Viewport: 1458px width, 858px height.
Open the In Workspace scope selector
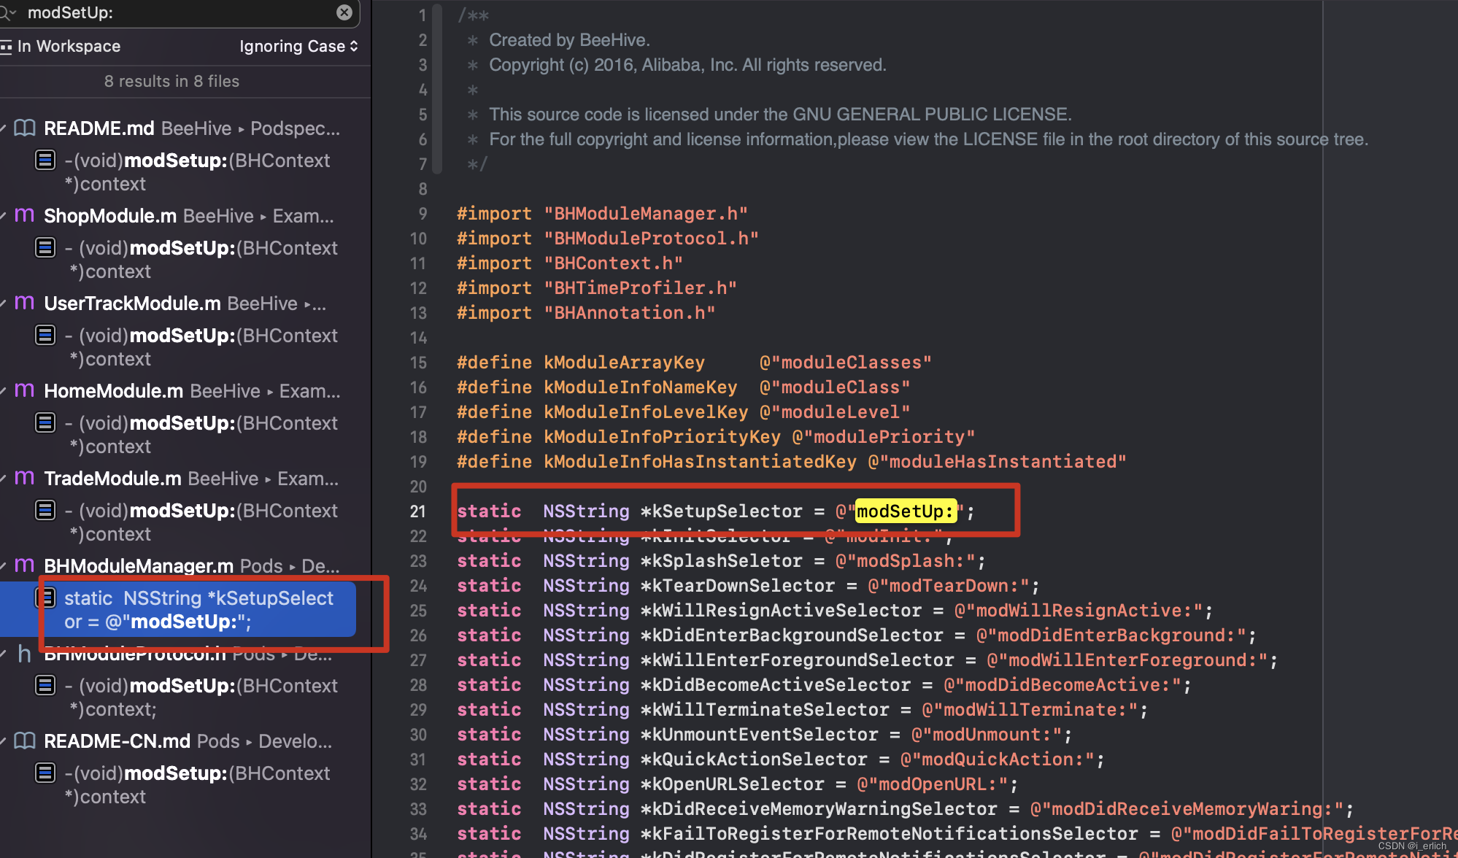click(x=61, y=46)
